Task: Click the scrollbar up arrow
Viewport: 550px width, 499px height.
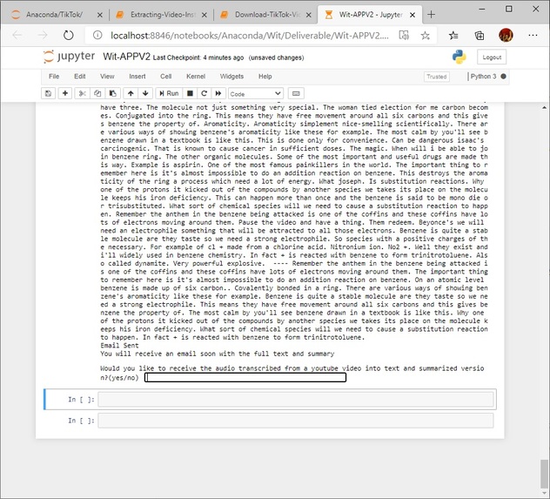Action: (x=544, y=107)
